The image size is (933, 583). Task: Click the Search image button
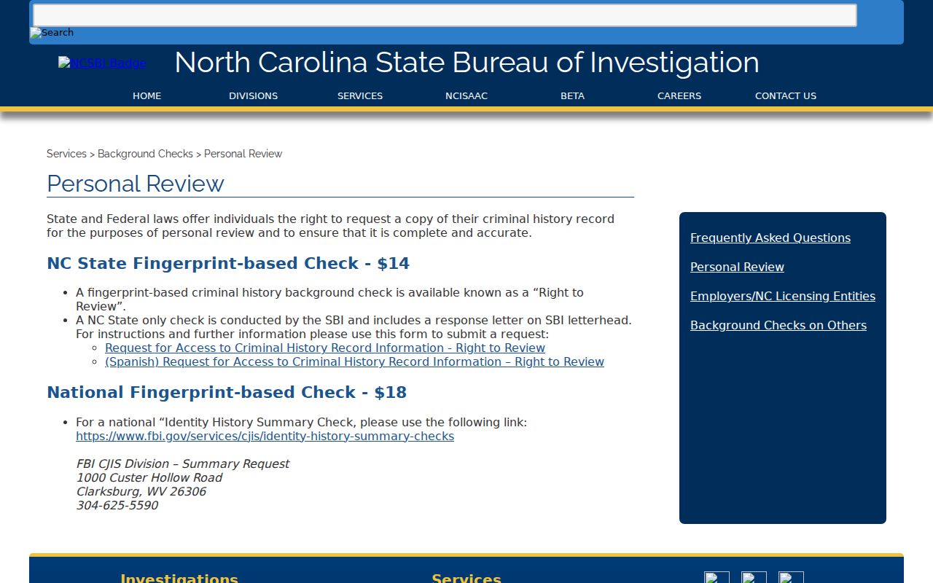[x=52, y=33]
